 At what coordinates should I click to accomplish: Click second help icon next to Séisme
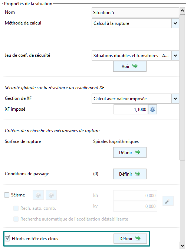pos(51,195)
